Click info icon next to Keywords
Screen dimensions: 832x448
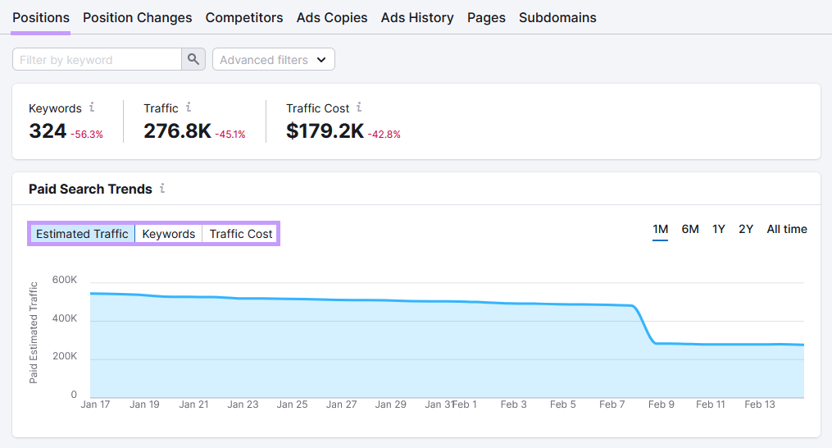coord(92,107)
